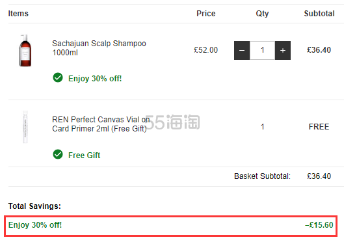Viewport: 344px width, 244px height.
Task: Open the Sachajuan Scalp Shampoo product thumbnail
Action: tap(25, 50)
